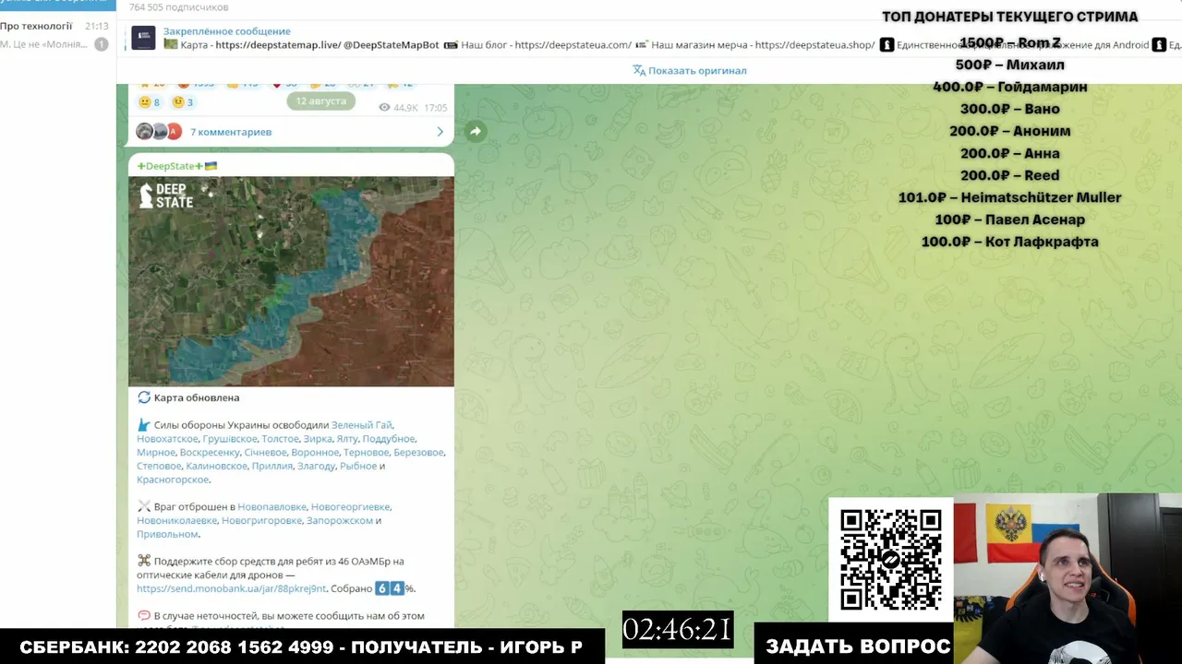The height and width of the screenshot is (664, 1182).
Task: Click the 12 августа date badge
Action: pos(321,101)
